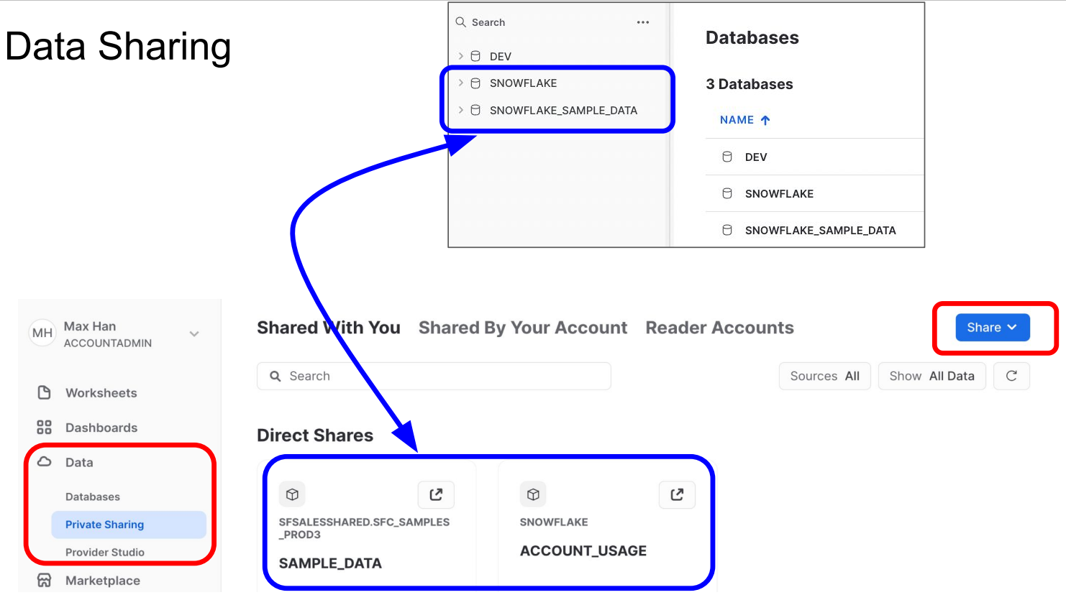Expand the SNOWFLAKE database tree node
The image size is (1066, 600).
461,83
